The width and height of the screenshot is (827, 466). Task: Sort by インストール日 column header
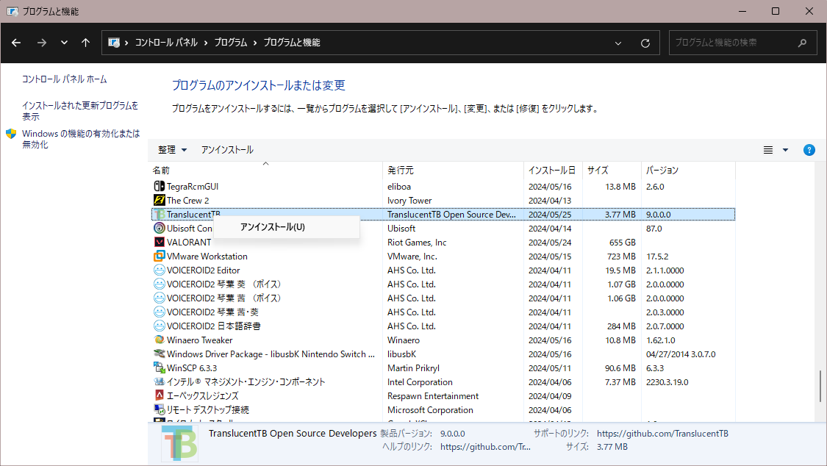tap(553, 171)
